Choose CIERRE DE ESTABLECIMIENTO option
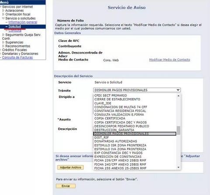Screen dimensions: 210x195 click(117, 99)
